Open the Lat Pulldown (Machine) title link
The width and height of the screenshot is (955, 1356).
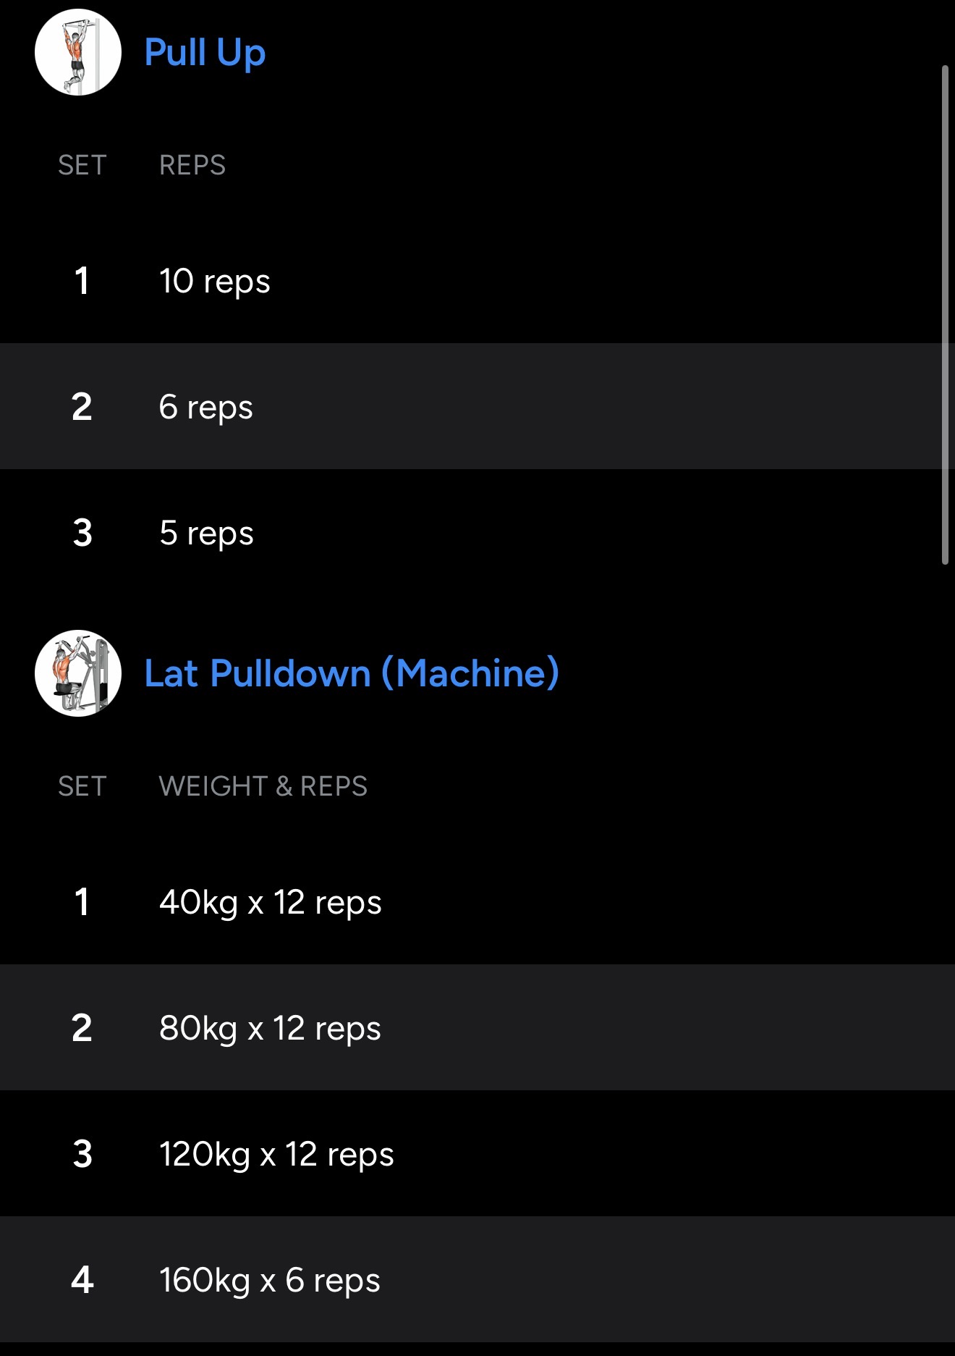352,673
